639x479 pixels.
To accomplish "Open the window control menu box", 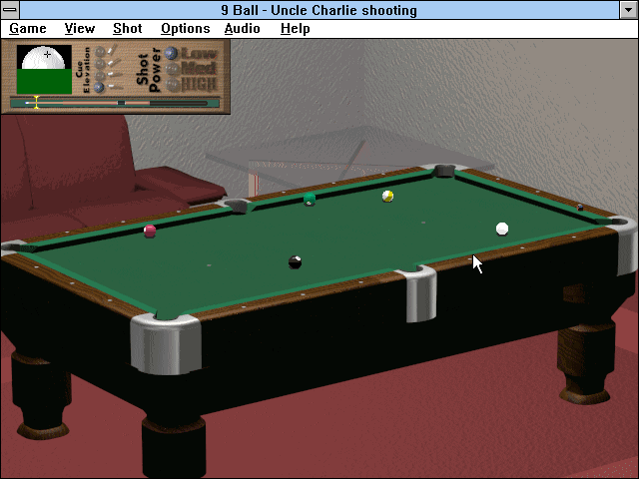I will 10,10.
